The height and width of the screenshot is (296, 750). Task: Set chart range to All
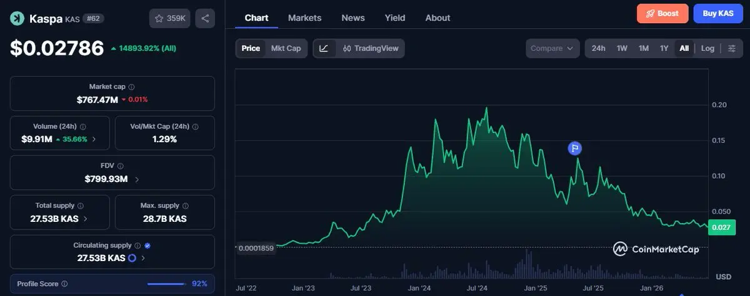click(684, 48)
